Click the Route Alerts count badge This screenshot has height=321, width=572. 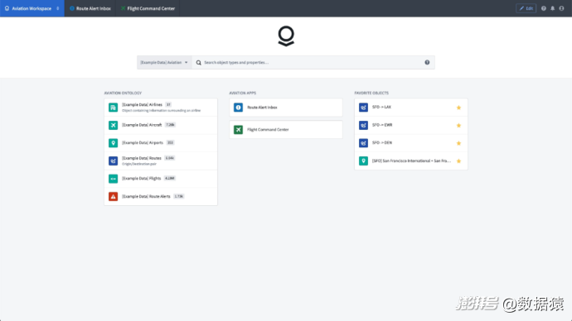(x=179, y=196)
